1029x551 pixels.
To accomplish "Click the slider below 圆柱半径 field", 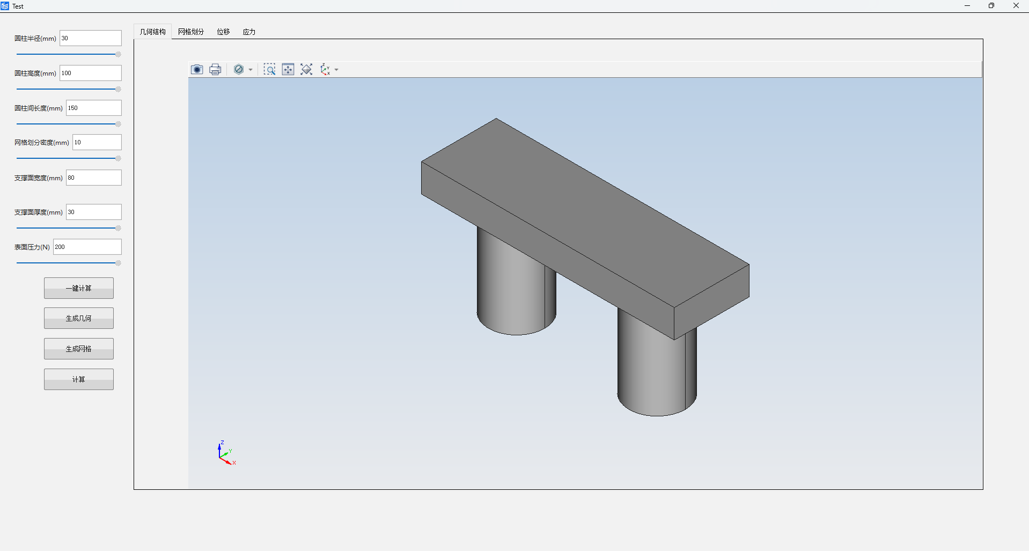I will click(69, 54).
